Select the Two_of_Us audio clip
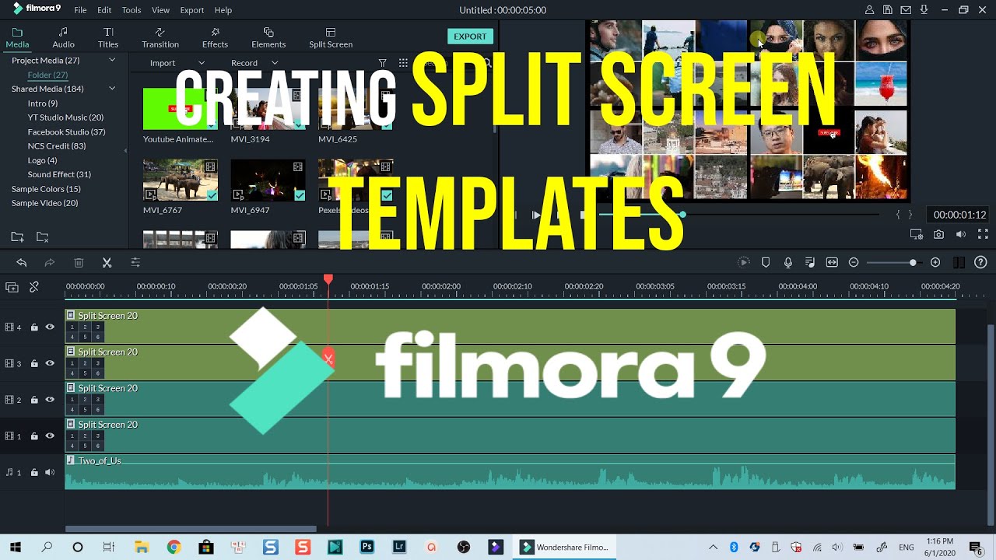Screen dimensions: 996x560 click(x=510, y=472)
